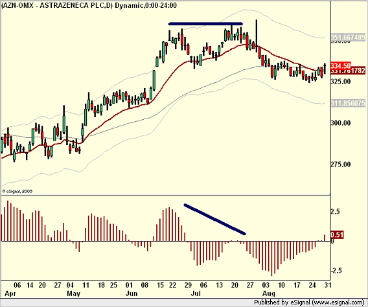Select the 334.50 last price label

click(341, 65)
